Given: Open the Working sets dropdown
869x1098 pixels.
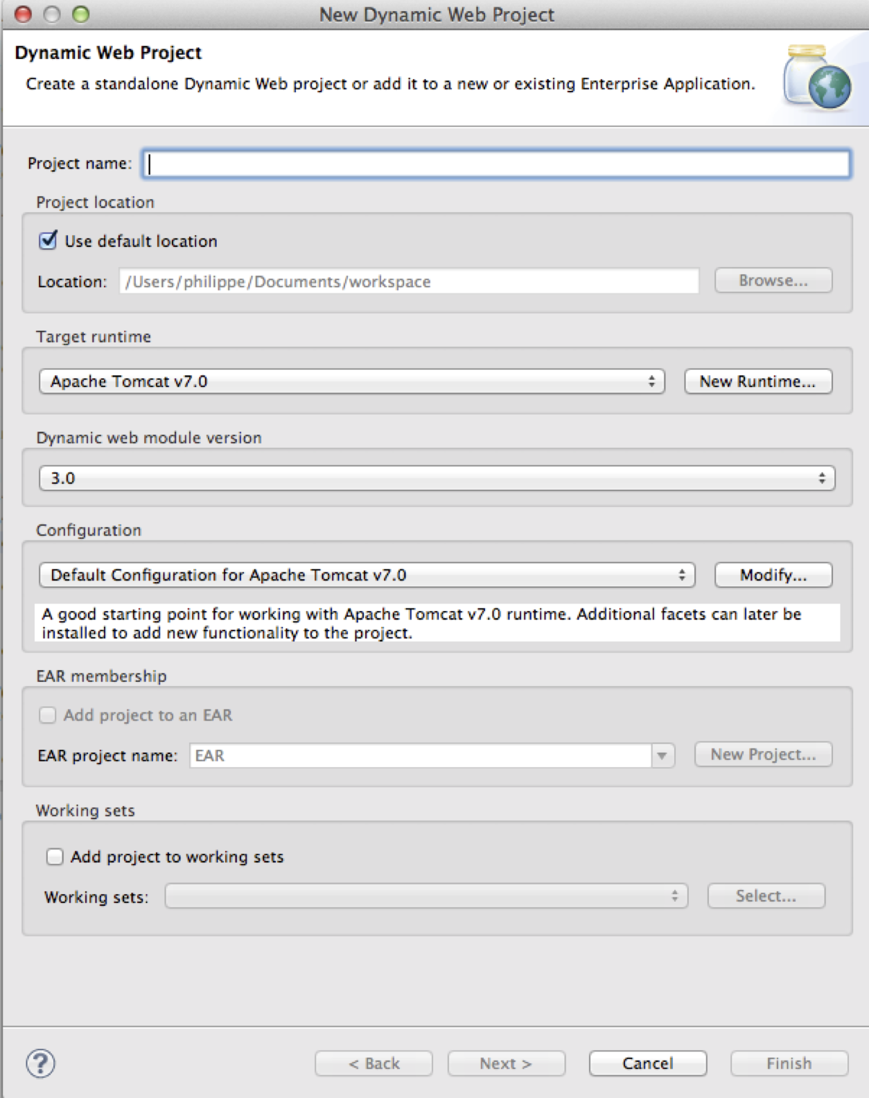Looking at the screenshot, I should click(x=426, y=896).
